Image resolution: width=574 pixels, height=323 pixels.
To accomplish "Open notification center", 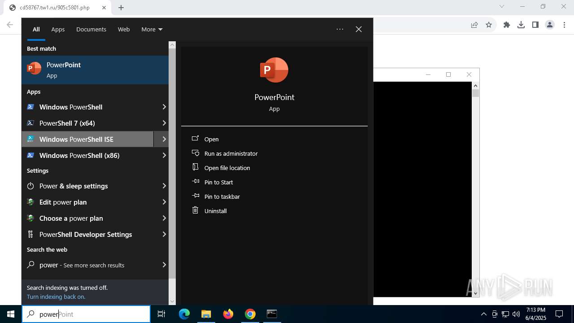I will tap(559, 314).
